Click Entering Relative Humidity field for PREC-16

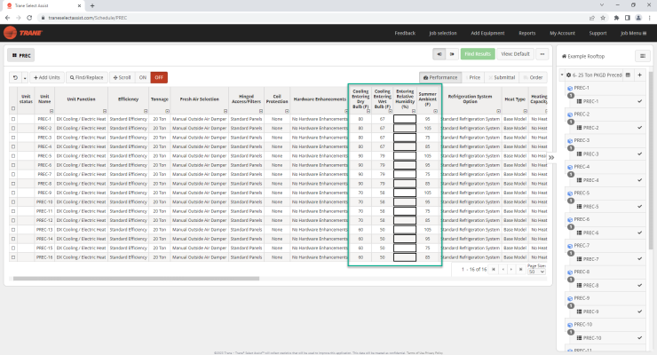(405, 257)
